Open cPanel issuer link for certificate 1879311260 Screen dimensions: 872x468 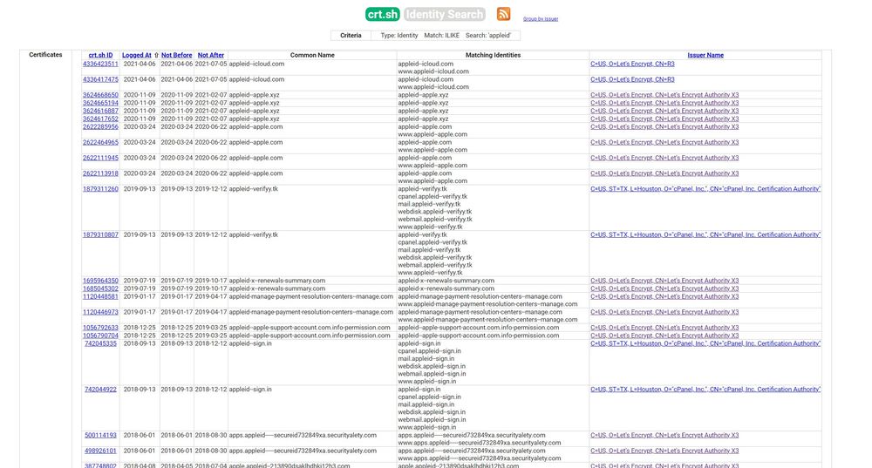tap(705, 189)
